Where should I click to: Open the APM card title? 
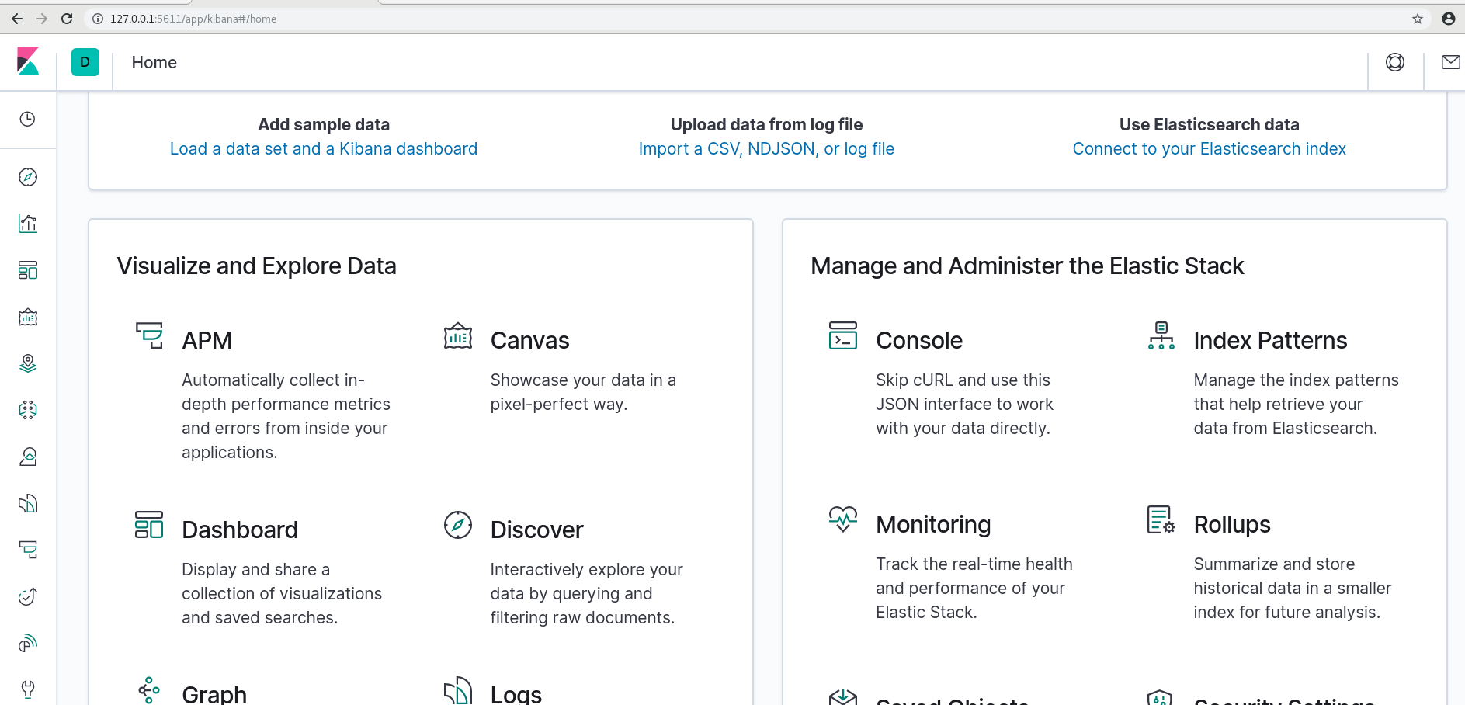pos(207,341)
